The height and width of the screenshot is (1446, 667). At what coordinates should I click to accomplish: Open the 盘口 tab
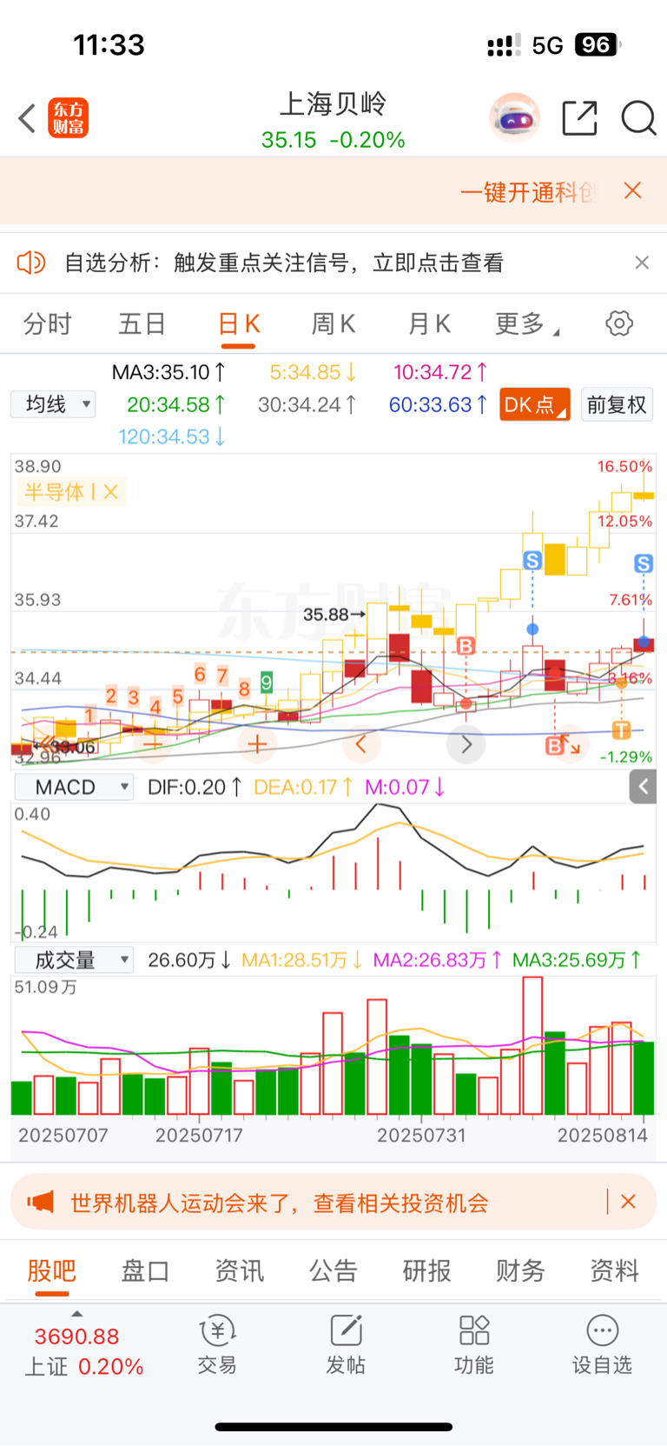pyautogui.click(x=145, y=1271)
